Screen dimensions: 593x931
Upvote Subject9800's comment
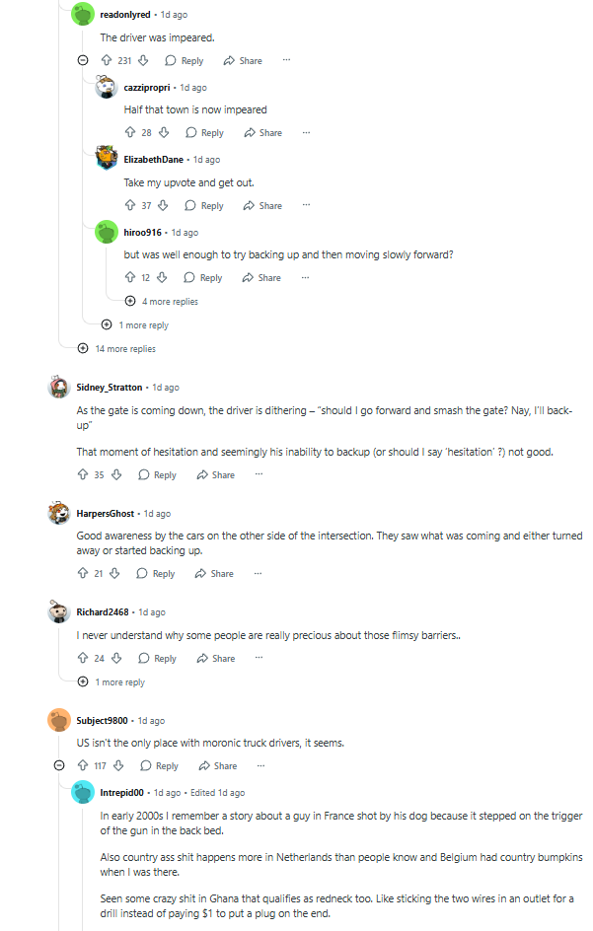(83, 766)
